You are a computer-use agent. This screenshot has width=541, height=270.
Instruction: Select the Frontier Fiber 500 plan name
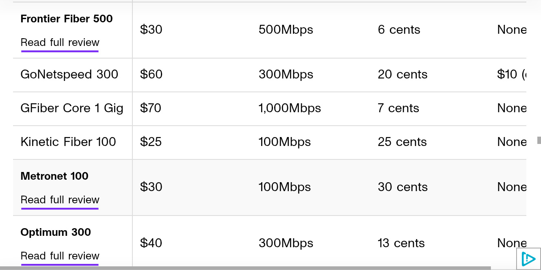pos(66,19)
